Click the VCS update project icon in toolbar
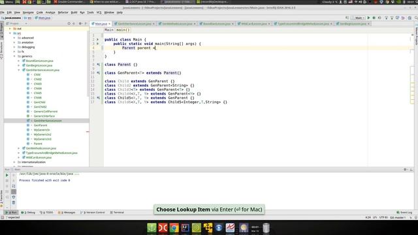The height and width of the screenshot is (235, 418). tap(386, 18)
